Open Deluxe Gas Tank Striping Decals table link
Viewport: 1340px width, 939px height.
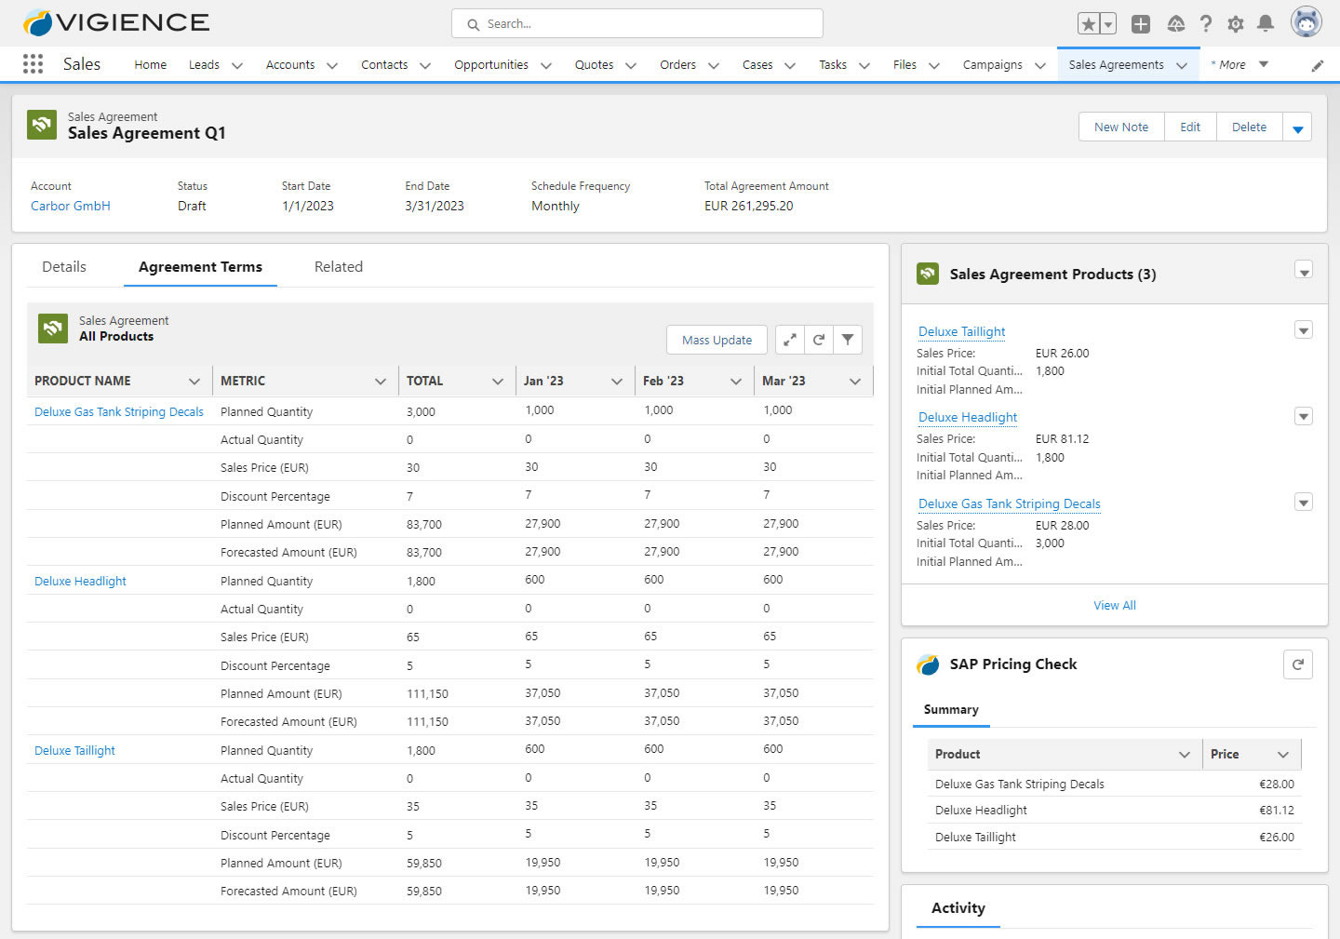click(x=119, y=411)
